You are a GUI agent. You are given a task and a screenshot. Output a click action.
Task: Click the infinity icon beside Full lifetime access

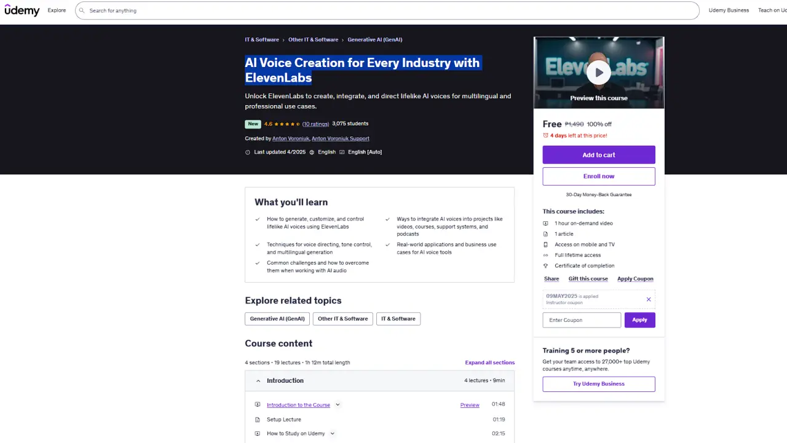coord(545,255)
